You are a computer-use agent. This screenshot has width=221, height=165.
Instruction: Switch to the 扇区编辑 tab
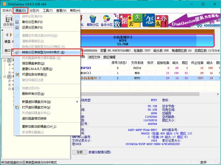(x=109, y=57)
